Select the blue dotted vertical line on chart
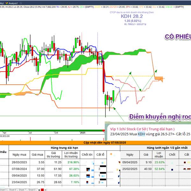This screenshot has width=191, height=191. tap(98, 79)
